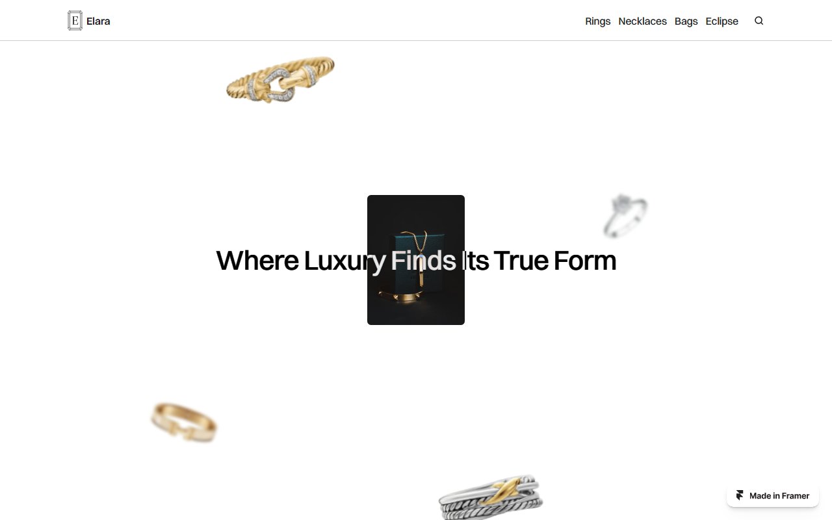This screenshot has width=832, height=520.
Task: Click the word Where in the headline
Action: [x=257, y=261]
